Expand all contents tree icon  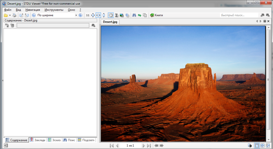coord(7,25)
